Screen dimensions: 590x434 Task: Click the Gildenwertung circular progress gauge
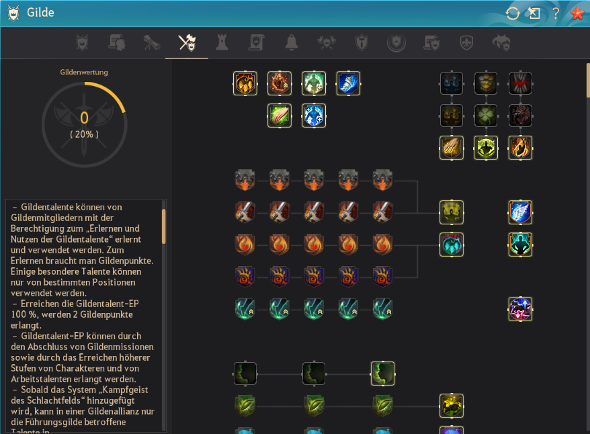84,125
